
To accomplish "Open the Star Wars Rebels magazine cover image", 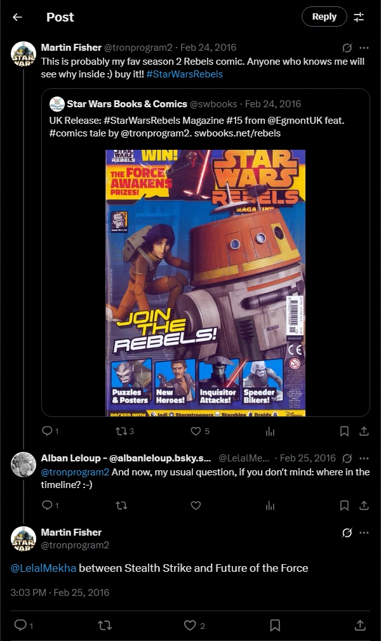I will tap(205, 282).
